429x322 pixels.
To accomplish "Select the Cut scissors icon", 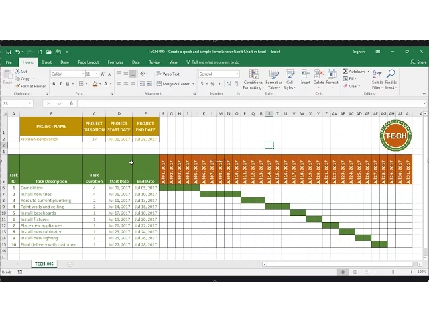I will click(x=18, y=72).
